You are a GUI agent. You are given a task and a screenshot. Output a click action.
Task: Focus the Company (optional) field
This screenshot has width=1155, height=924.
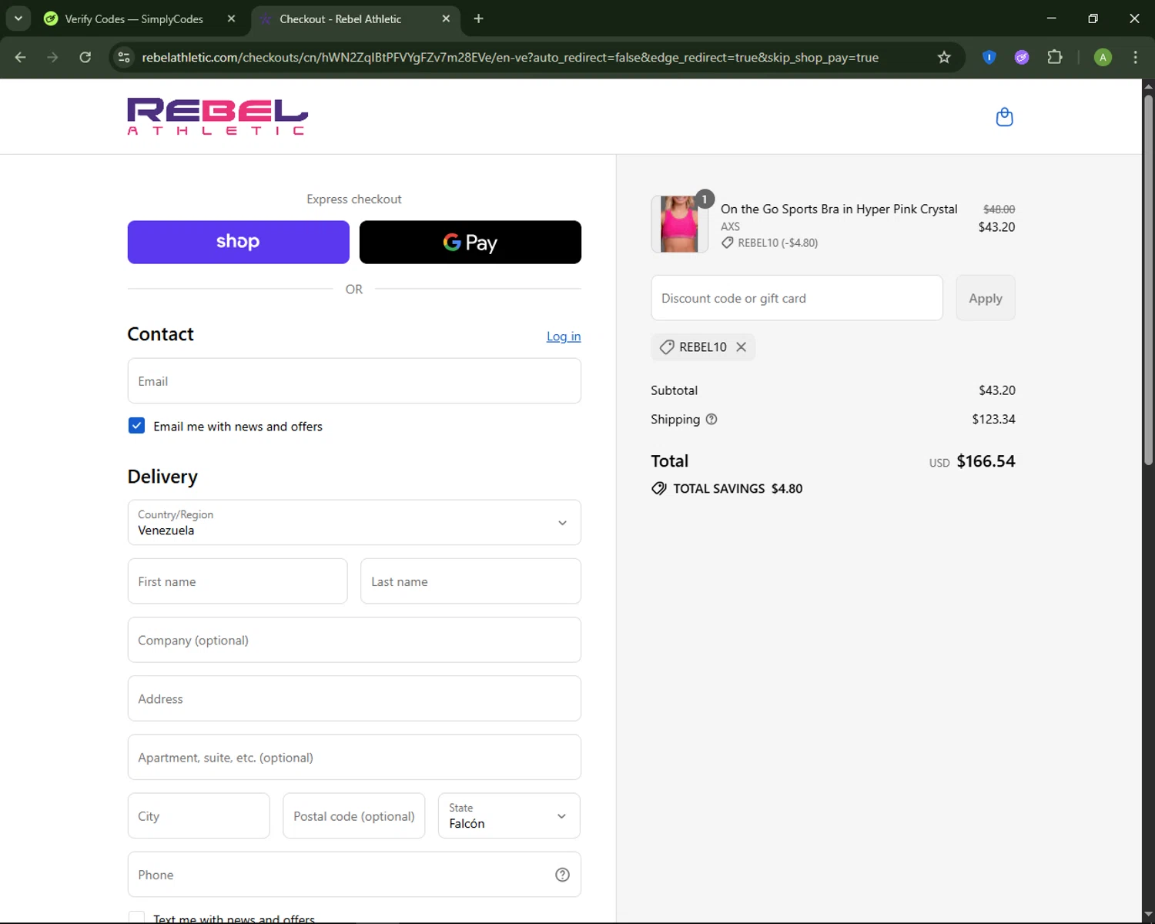(x=354, y=640)
